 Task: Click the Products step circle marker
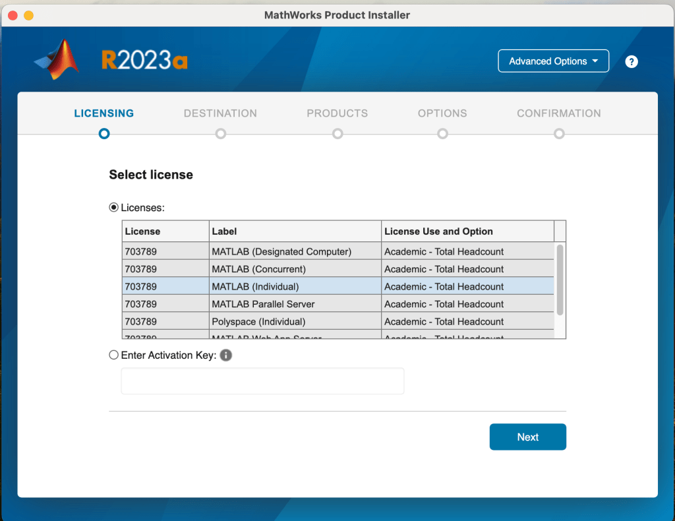click(337, 134)
